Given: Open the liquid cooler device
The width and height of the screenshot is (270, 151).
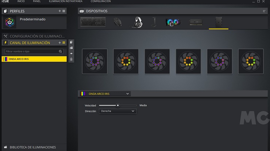Looking at the screenshot, I should click(173, 22).
